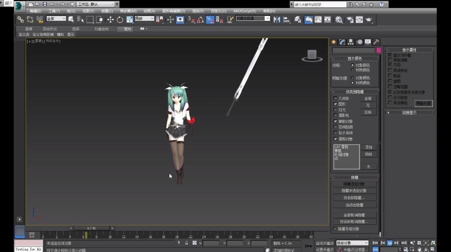Click the Align tool icon
The image size is (451, 252).
point(286,19)
